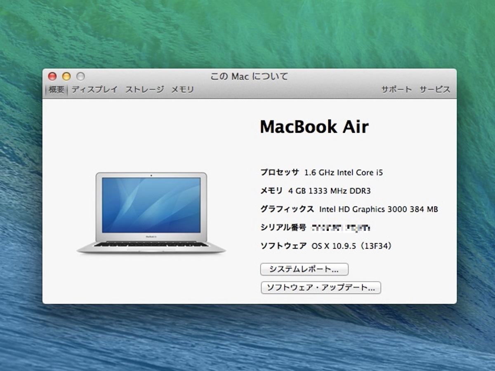495x371 pixels.
Task: Switch to the ディスプレイ tab
Action: (x=94, y=89)
